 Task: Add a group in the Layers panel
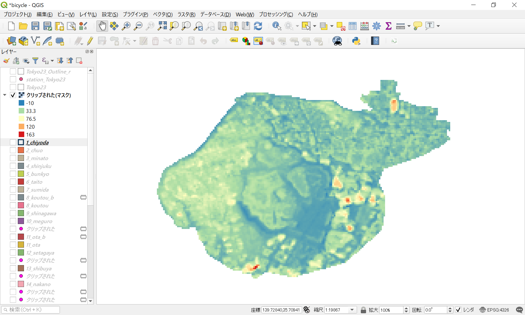(x=16, y=61)
